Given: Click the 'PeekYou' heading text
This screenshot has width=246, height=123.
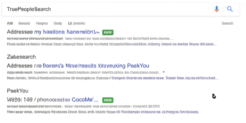Looking at the screenshot, I should (18, 91).
